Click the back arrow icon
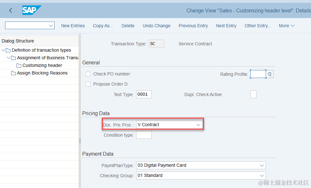This screenshot has height=188, width=311. (x=11, y=10)
